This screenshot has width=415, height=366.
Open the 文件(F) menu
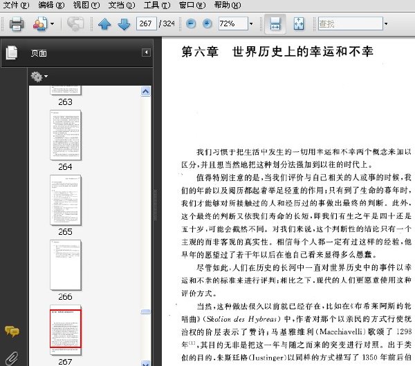point(16,5)
